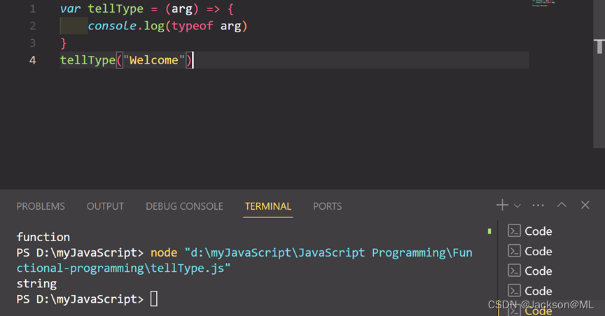This screenshot has height=316, width=605.
Task: Open the OUTPUT tab
Action: pos(105,206)
